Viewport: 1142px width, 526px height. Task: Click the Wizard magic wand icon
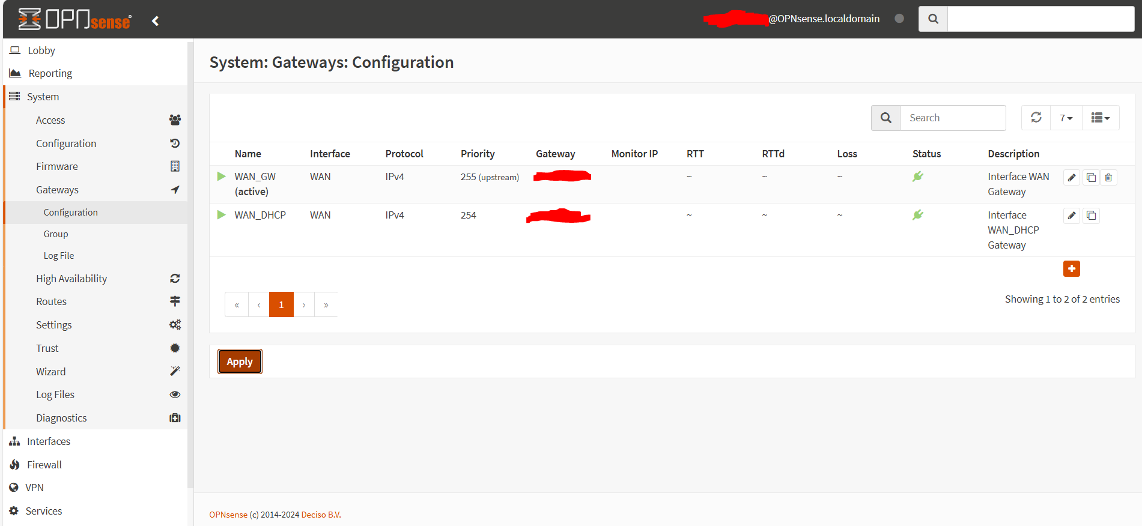click(175, 371)
